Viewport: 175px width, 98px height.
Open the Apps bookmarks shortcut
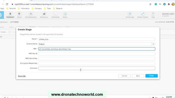coord(2,8)
